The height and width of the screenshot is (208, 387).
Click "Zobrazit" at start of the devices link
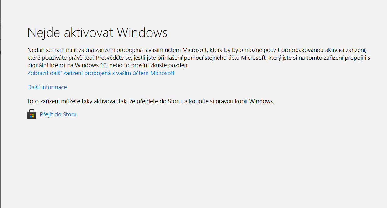pos(38,73)
